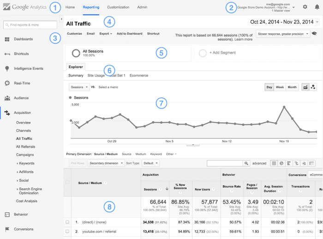The image size is (323, 239).
Task: Click the Intelligence Events lightbulb icon
Action: click(7, 69)
